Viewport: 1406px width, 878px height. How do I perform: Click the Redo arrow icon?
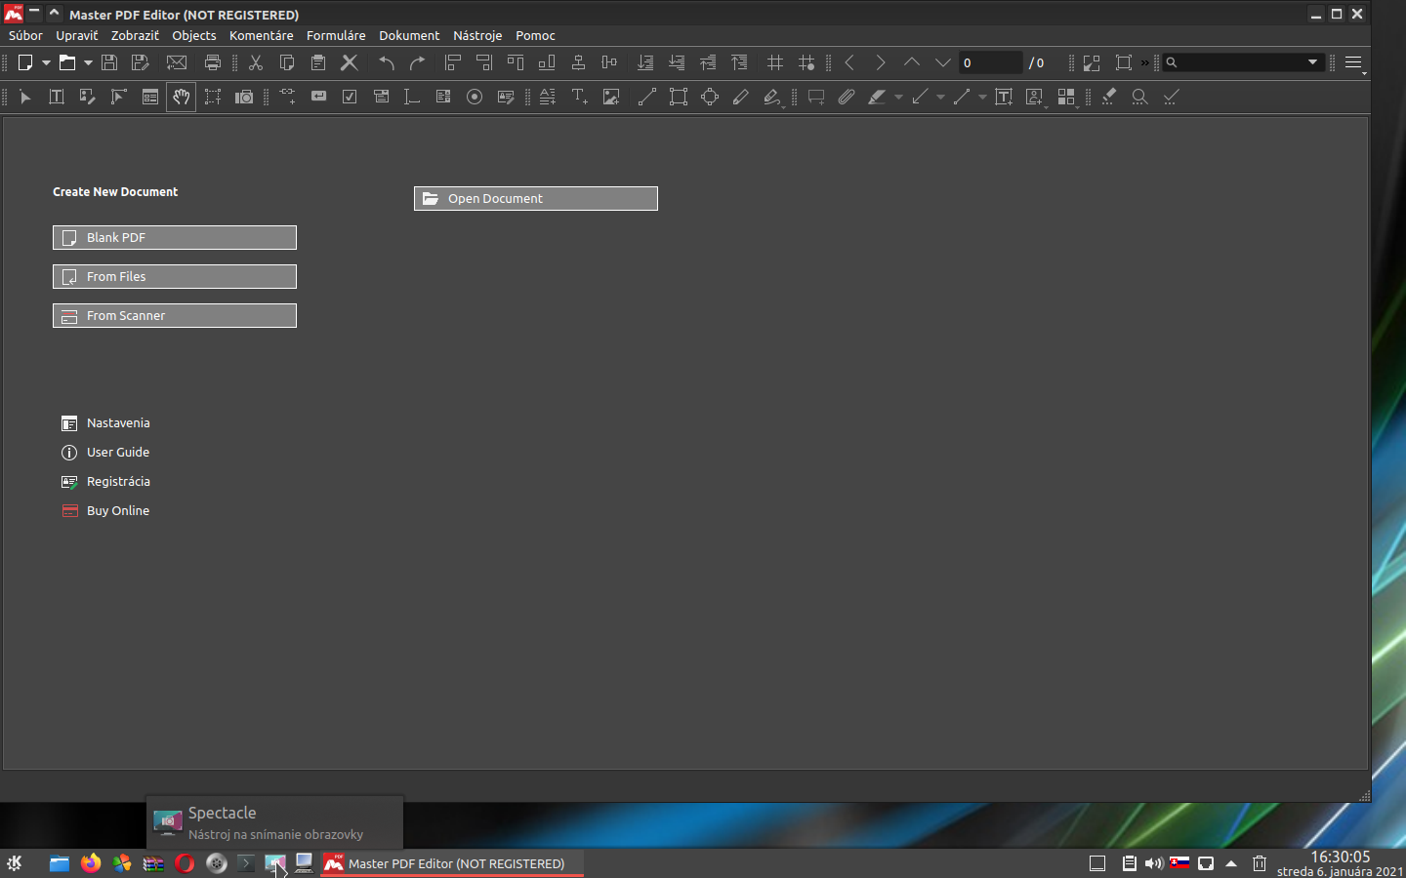[418, 62]
